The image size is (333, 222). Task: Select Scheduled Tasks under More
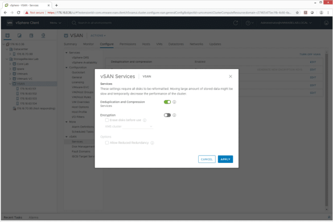pos(83,131)
